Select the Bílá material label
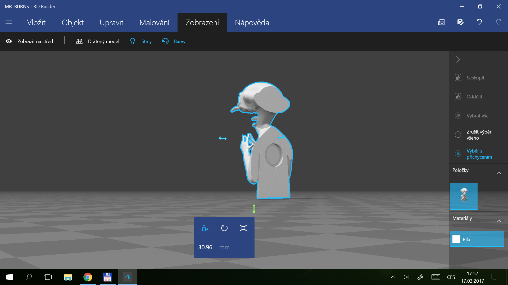This screenshot has width=508, height=285. [466, 239]
